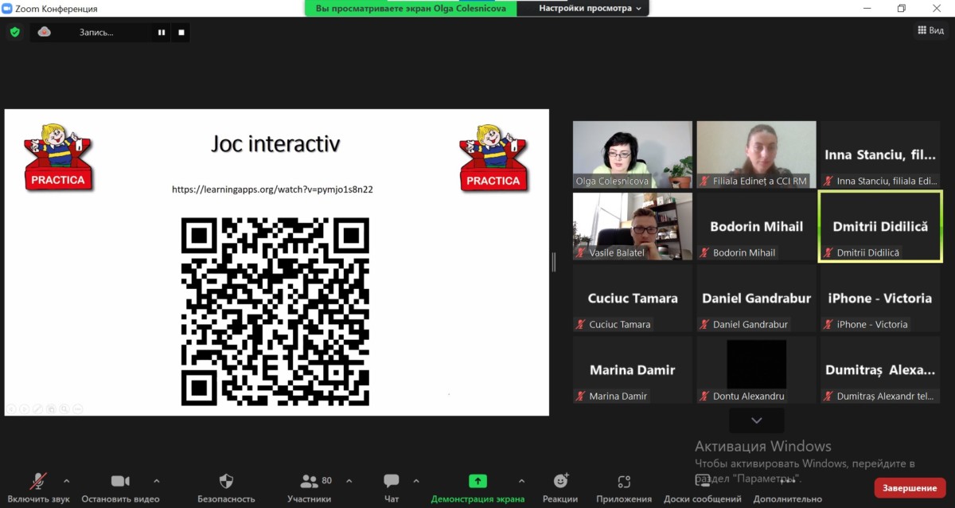Select the highlighted Dmitrii Didilică tile
Screen dimensions: 955x508
click(x=880, y=226)
